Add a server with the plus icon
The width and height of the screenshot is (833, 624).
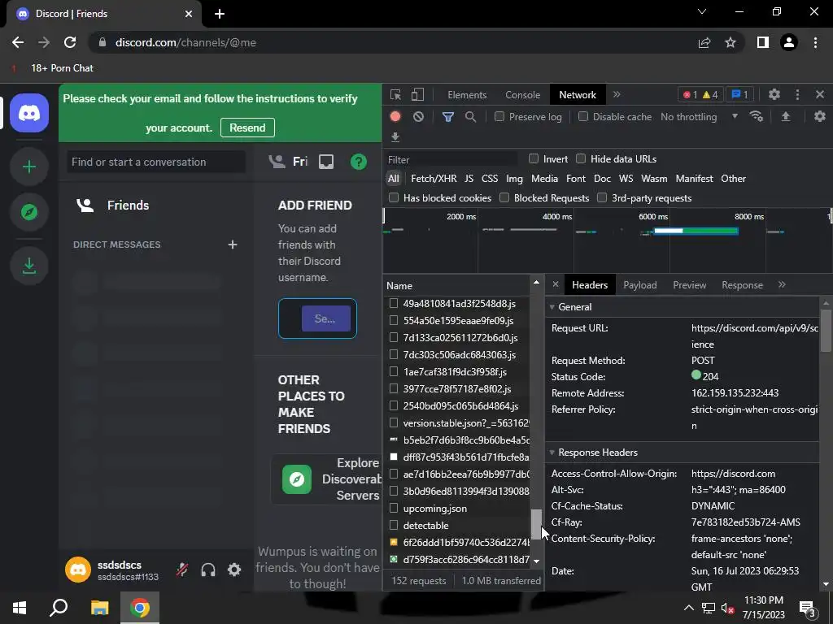coord(29,167)
